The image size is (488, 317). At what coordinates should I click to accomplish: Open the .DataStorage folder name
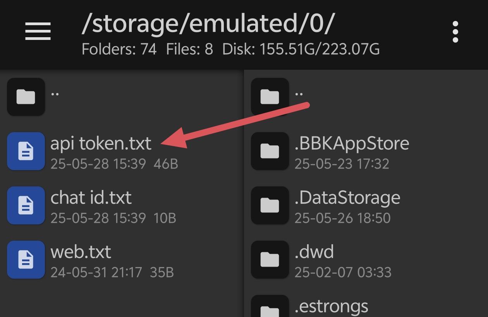click(347, 198)
